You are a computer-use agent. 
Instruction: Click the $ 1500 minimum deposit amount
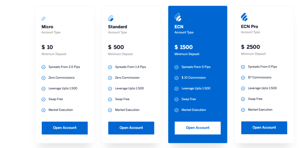click(x=183, y=47)
